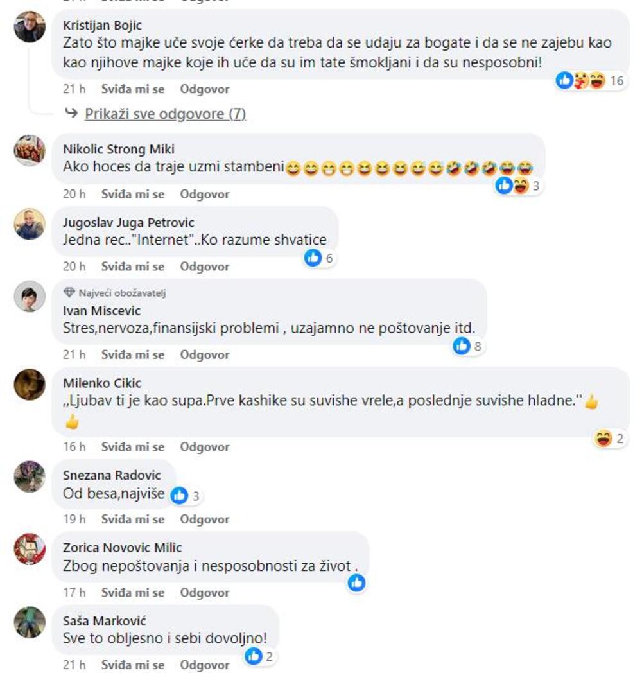Click the reply arrow icon beside Prikaži sve odgovore
This screenshot has width=642, height=673.
[x=71, y=113]
